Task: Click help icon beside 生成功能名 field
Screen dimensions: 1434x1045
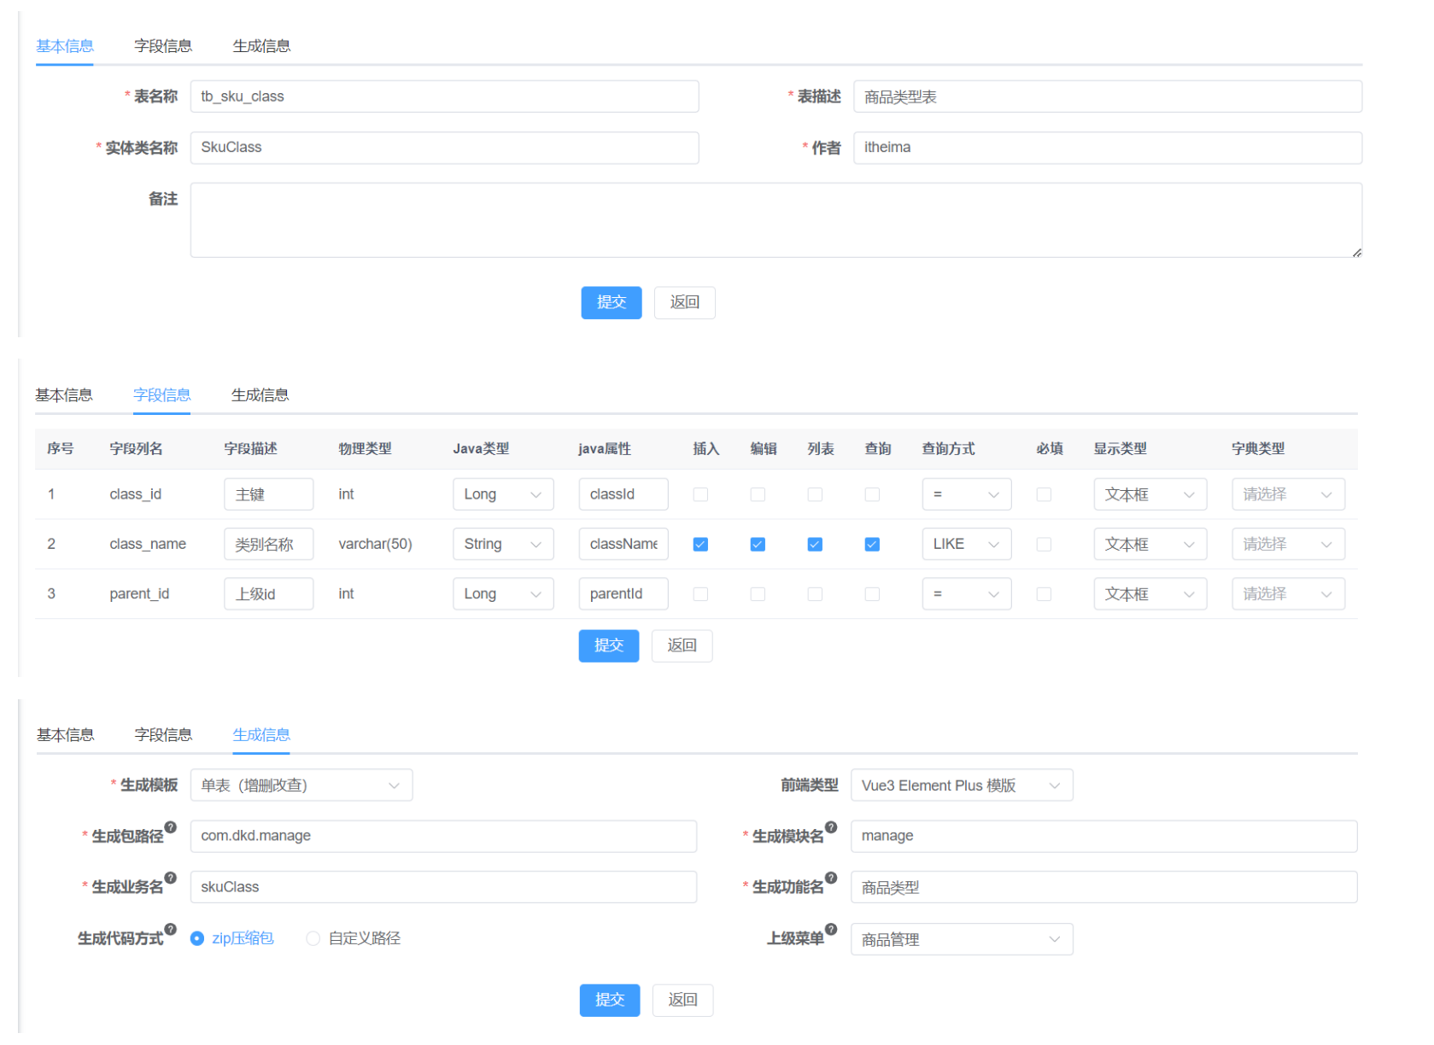Action: [833, 877]
